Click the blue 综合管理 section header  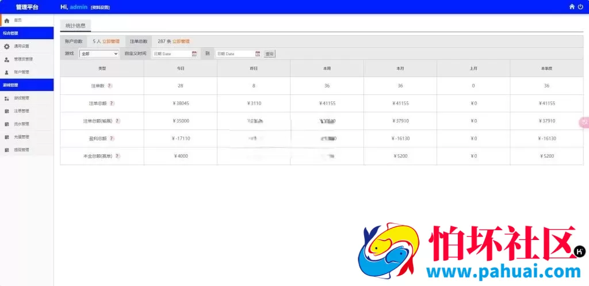coord(26,33)
